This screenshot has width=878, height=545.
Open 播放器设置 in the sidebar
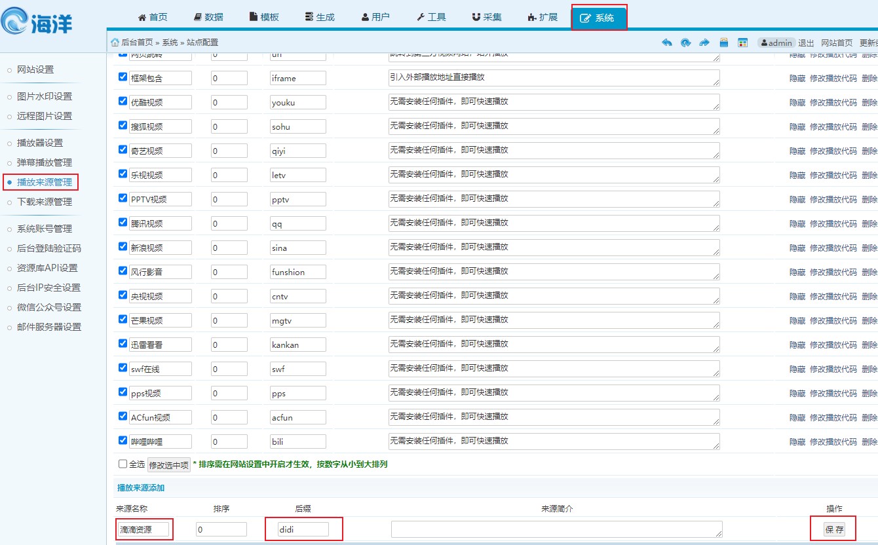point(40,143)
